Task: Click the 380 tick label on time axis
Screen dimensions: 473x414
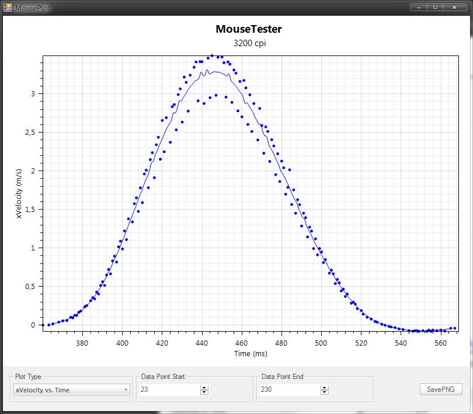Action: coord(82,343)
